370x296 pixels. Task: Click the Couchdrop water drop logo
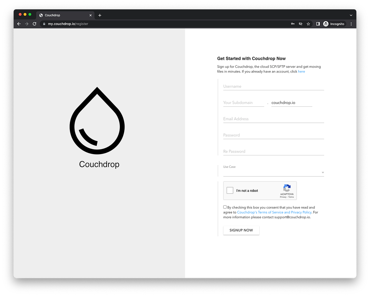coord(97,120)
